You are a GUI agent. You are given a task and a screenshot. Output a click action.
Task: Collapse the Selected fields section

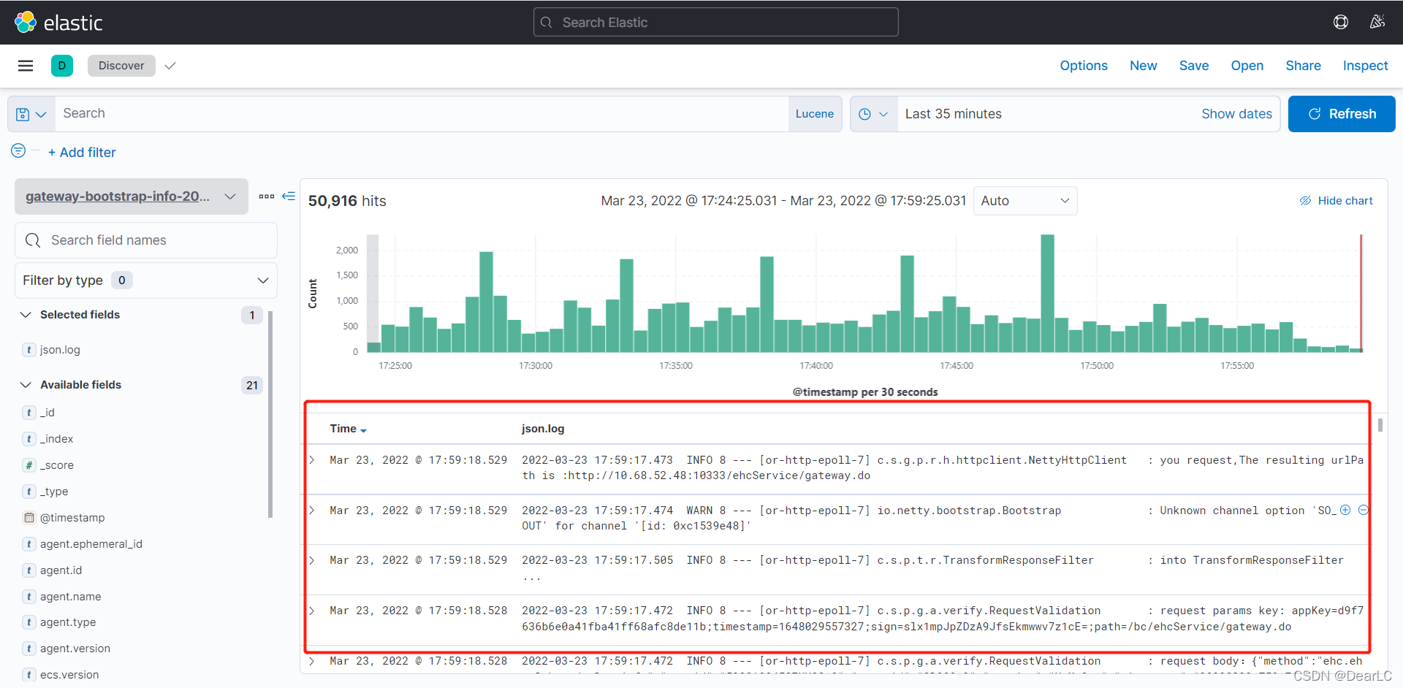(26, 315)
